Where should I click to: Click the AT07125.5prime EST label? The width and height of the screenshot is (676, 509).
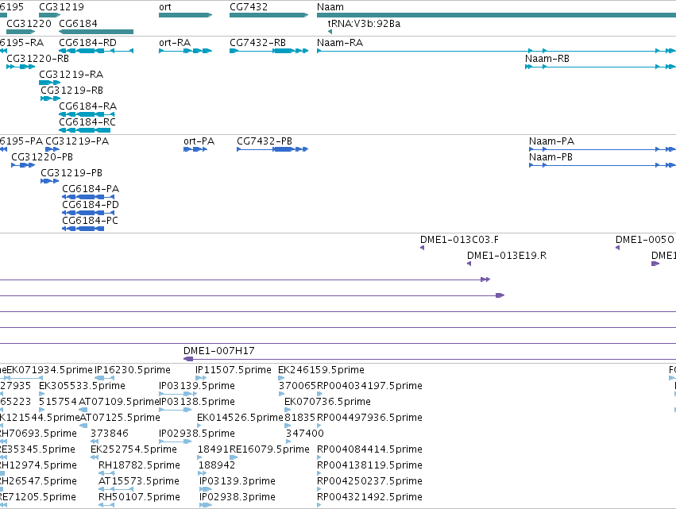point(120,418)
